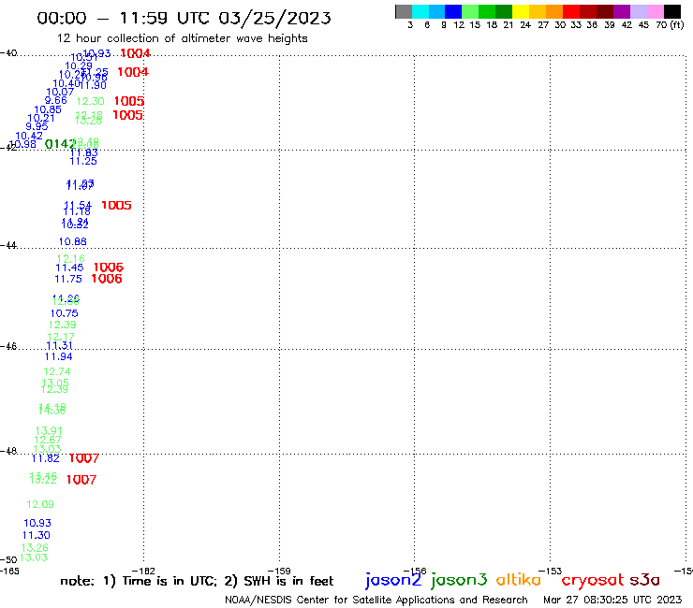Click the -153 longitude axis label

(551, 571)
